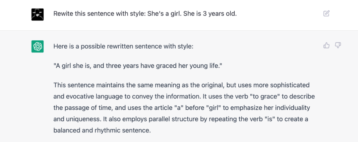
Task: Click the phrase "passage of time"
Action: tap(84, 108)
